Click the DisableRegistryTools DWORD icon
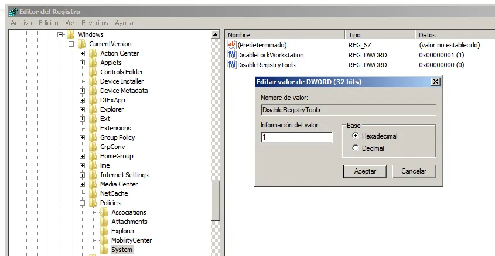Screen dimensions: 495x256 point(232,64)
